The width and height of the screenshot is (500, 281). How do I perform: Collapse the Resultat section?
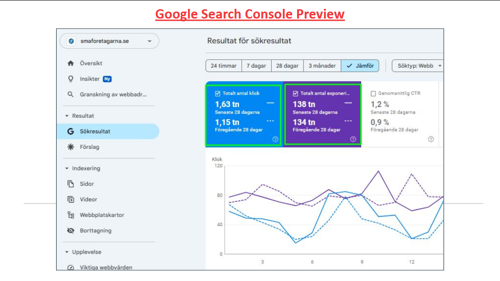tap(67, 116)
